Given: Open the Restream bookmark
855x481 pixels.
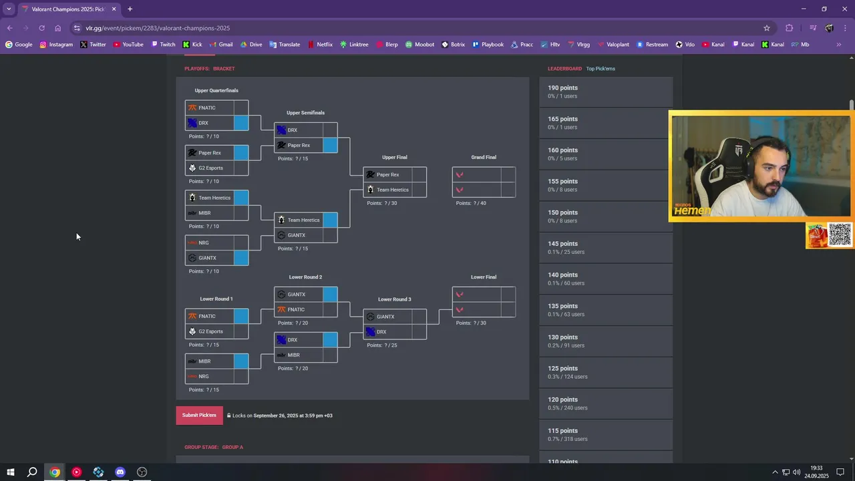Looking at the screenshot, I should [652, 45].
